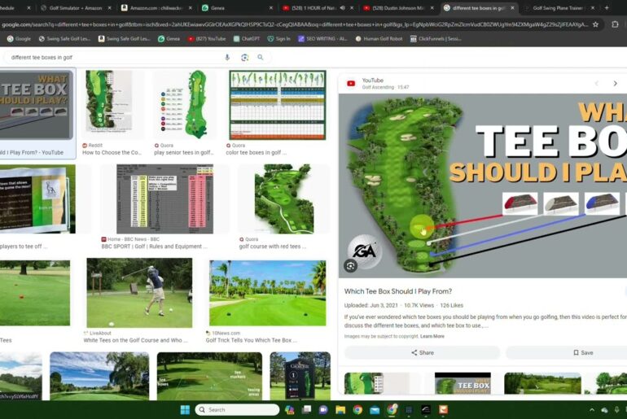Screen dimensions: 627x419
Task: Click the cloud icon in system tray
Action: (x=604, y=410)
